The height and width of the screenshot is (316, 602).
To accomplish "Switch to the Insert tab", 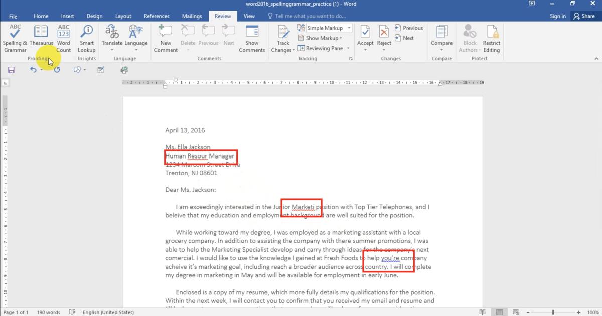I will point(67,16).
